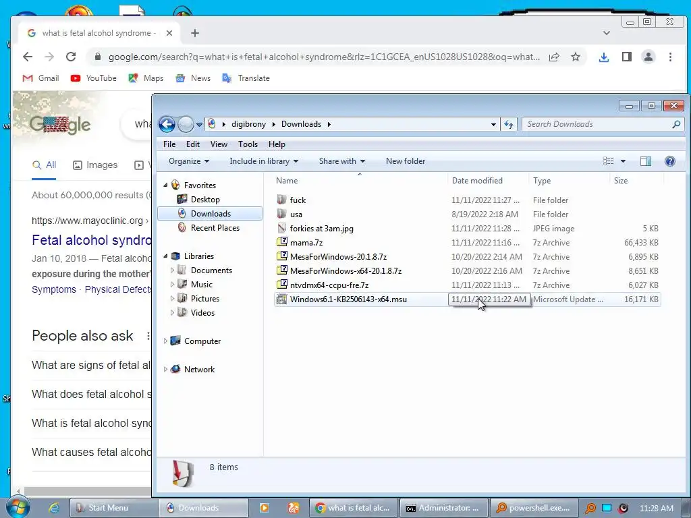
Task: Open the Include in library dropdown
Action: 264,161
